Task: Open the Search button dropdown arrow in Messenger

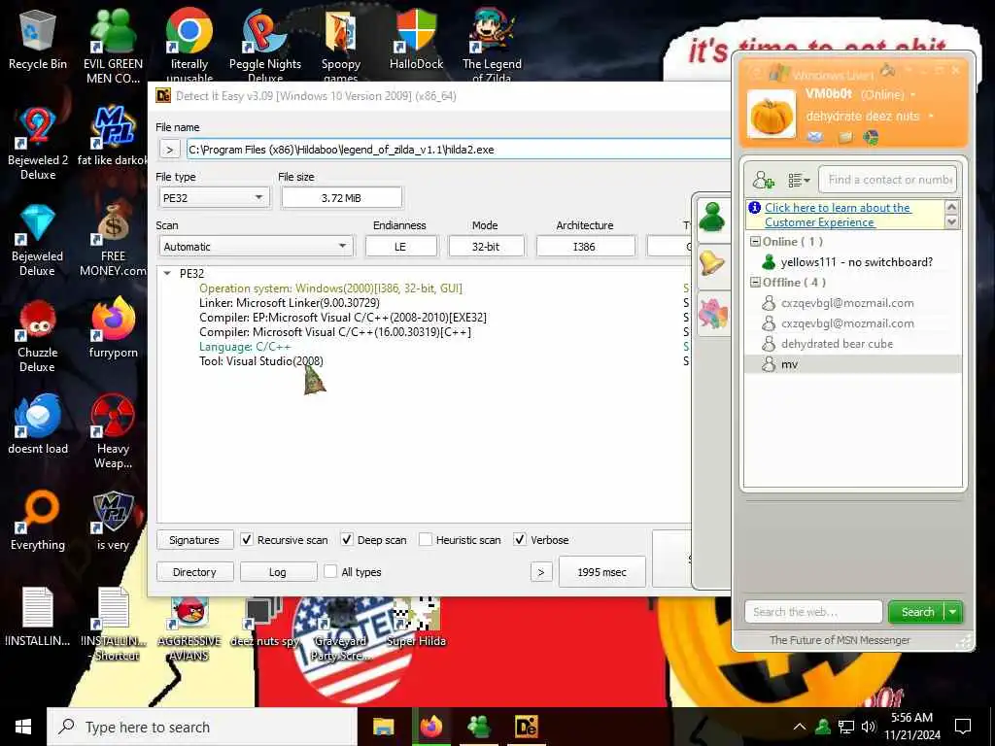Action: (x=953, y=612)
